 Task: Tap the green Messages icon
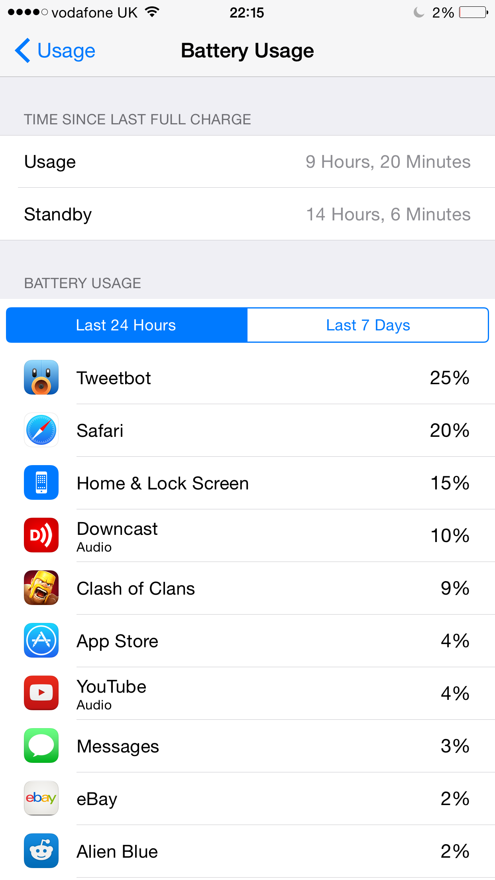[x=41, y=746]
